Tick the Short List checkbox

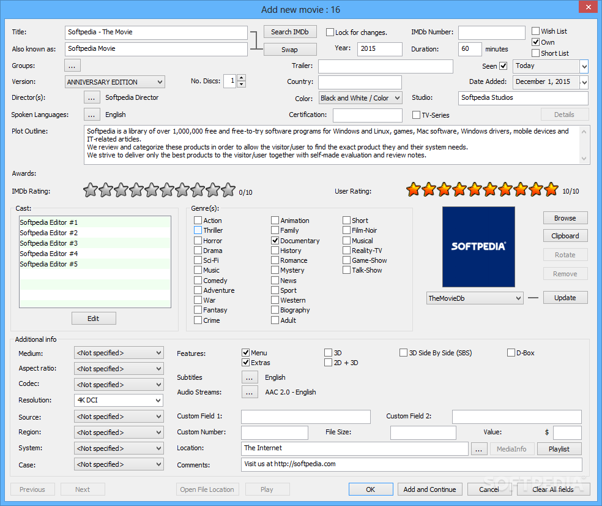click(535, 53)
